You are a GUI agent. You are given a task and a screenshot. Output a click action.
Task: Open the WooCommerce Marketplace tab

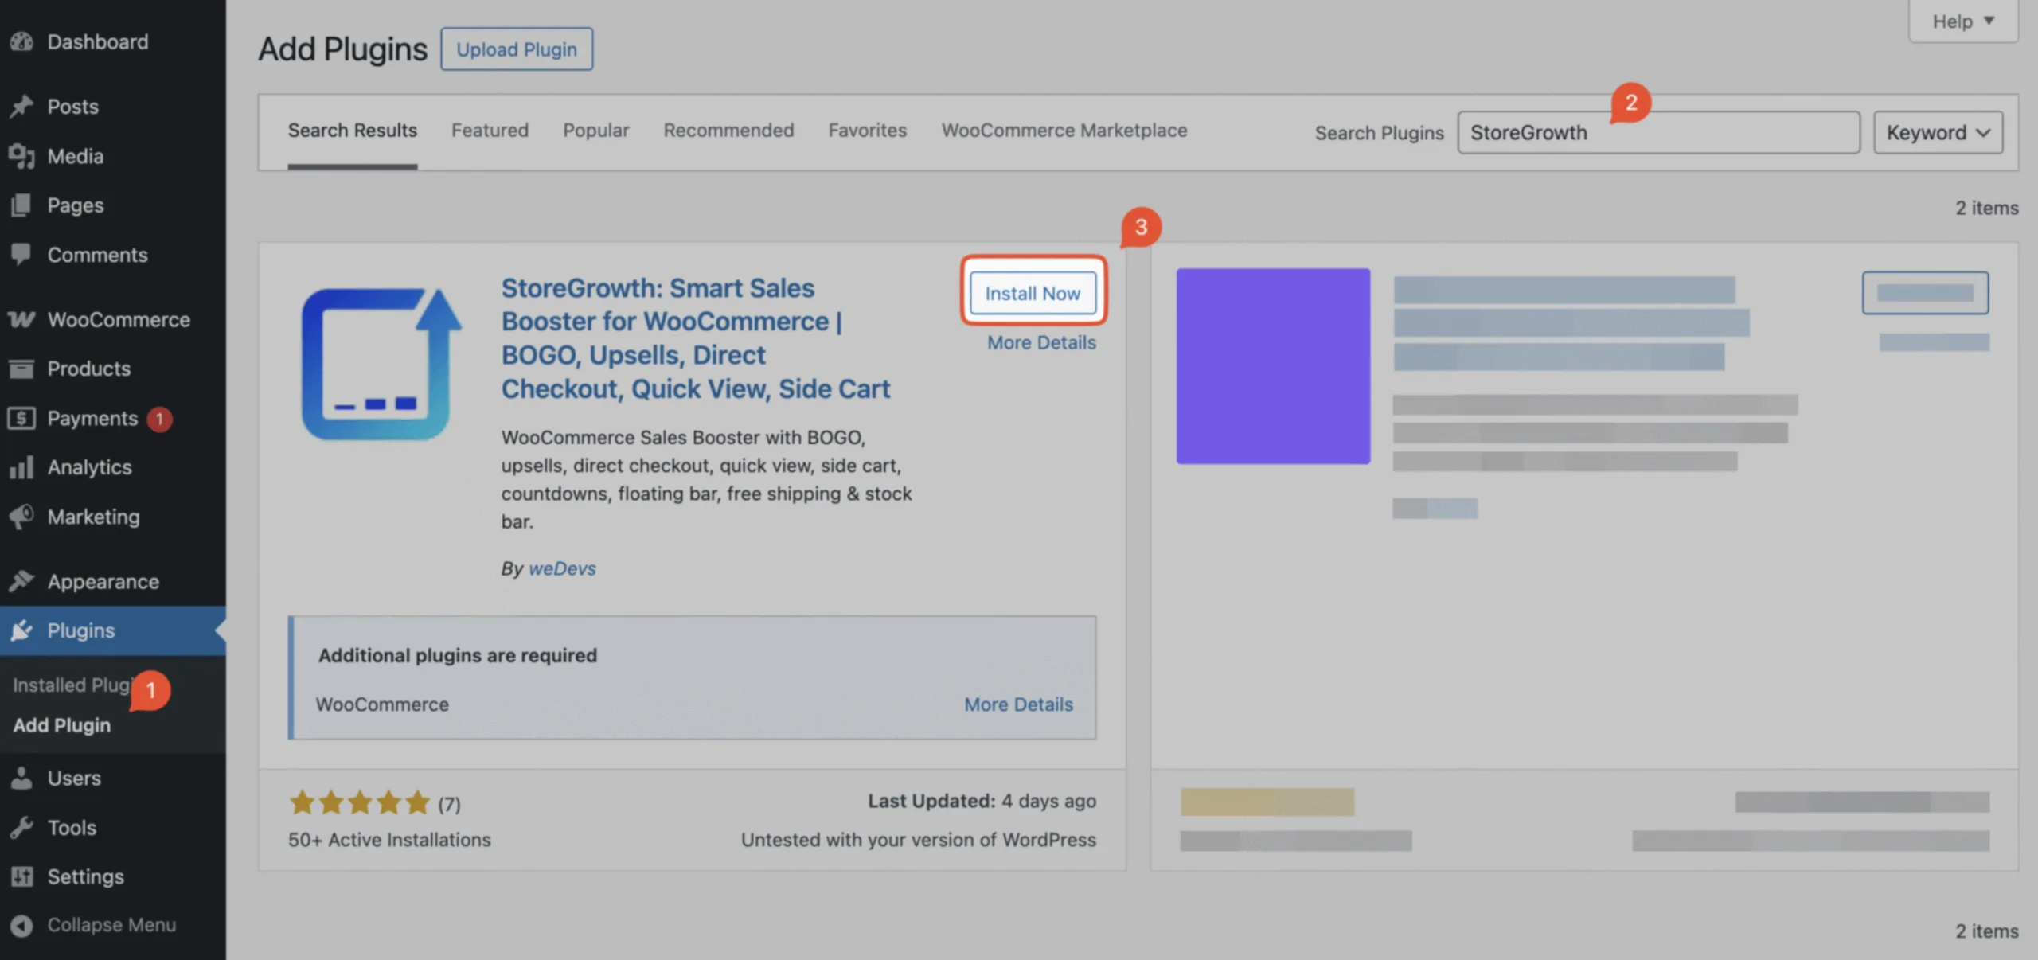pos(1064,131)
